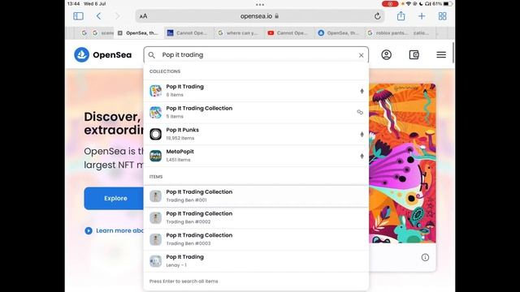The width and height of the screenshot is (520, 292).
Task: Open item Trading Ben #0002
Action: point(256,218)
